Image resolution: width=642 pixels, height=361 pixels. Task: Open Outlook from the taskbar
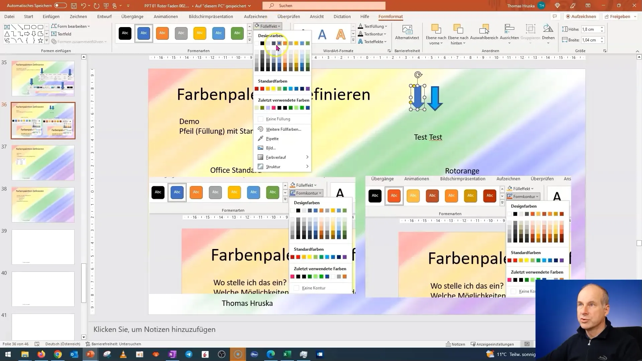(x=74, y=354)
